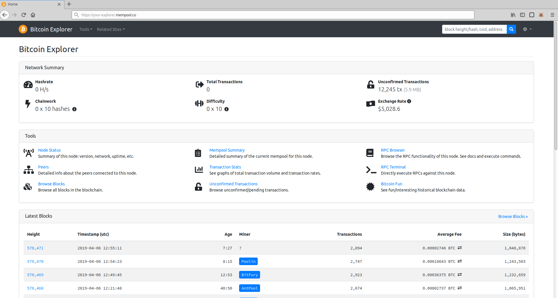The image size is (558, 298).
Task: Open block height 570,471
Action: pos(35,248)
